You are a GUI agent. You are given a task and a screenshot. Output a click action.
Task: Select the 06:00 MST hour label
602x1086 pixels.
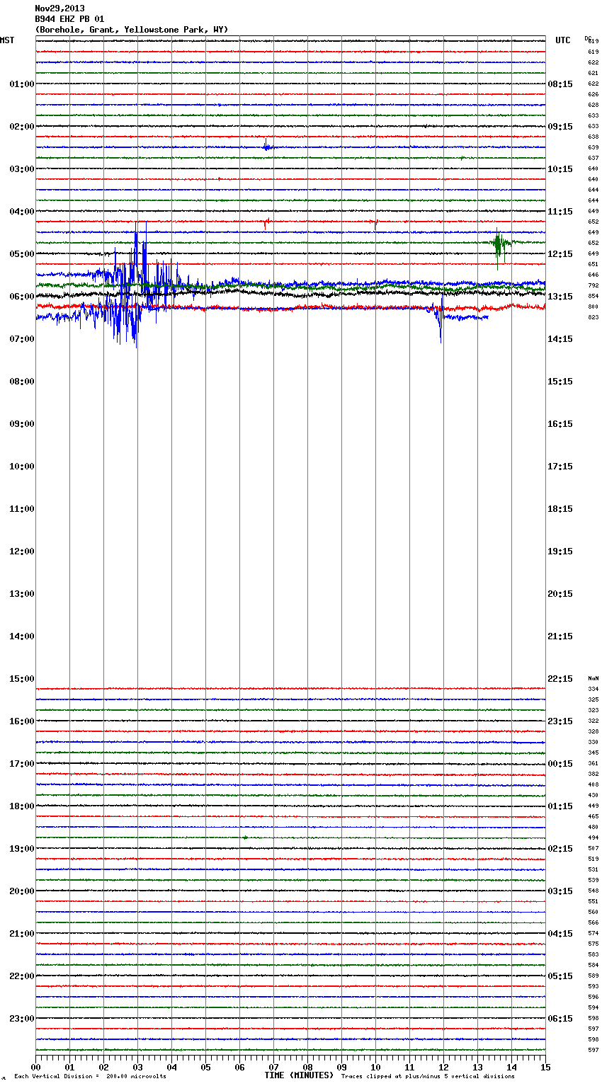point(21,297)
